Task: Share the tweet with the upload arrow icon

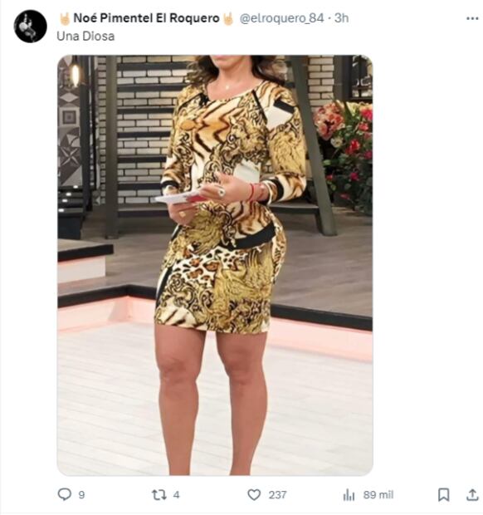Action: 472,494
